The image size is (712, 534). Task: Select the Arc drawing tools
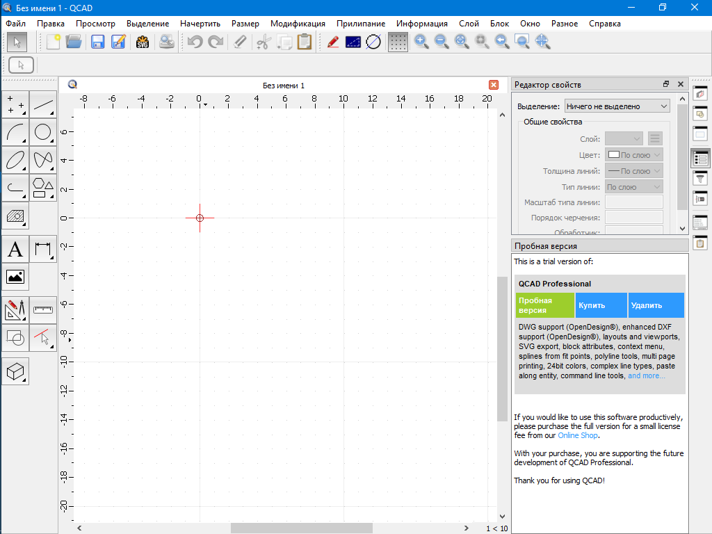pos(15,132)
